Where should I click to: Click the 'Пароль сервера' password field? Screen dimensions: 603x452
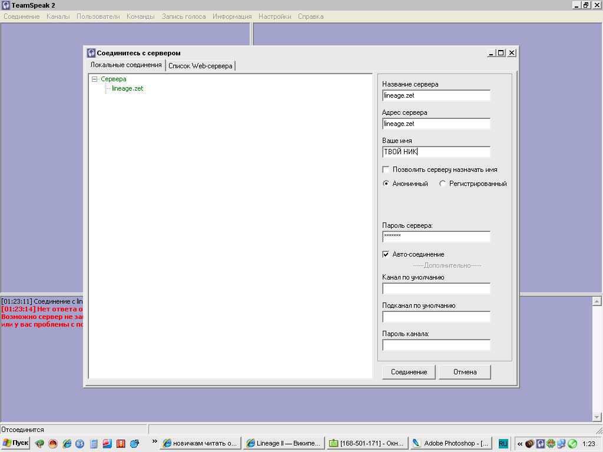436,237
